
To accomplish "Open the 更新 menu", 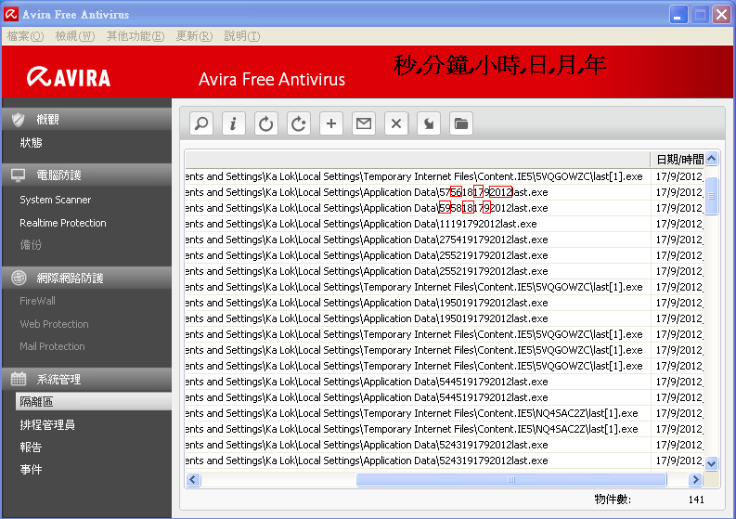I will point(192,36).
